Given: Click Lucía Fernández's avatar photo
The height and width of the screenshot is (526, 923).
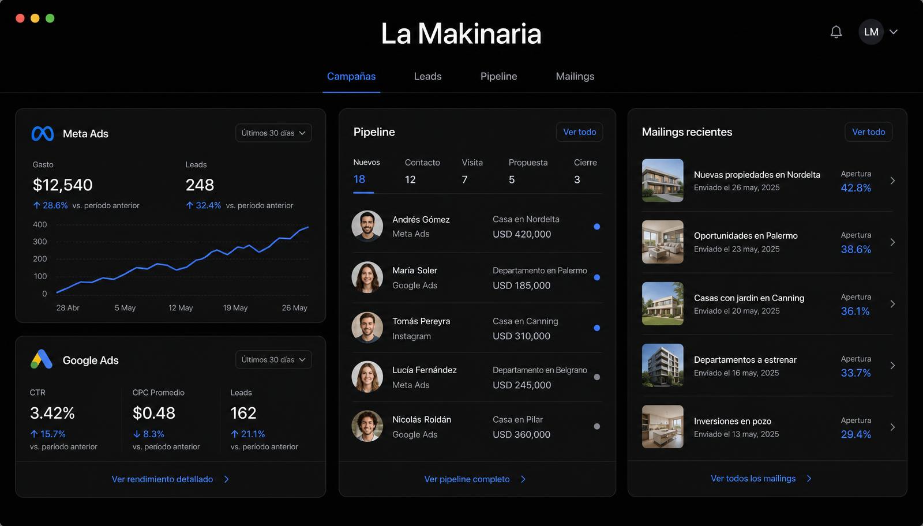Looking at the screenshot, I should pos(367,377).
